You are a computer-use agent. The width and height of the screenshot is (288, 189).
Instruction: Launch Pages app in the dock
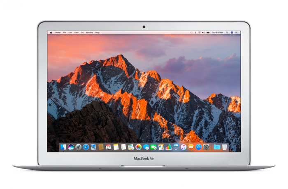(x=161, y=147)
